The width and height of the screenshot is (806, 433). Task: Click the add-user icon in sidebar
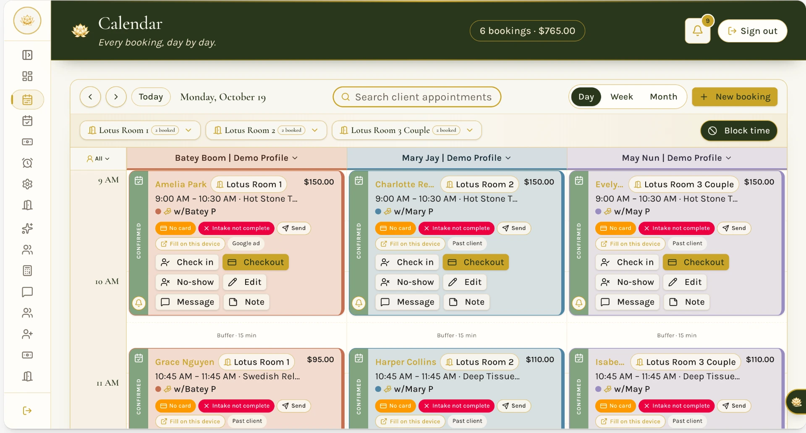pyautogui.click(x=27, y=334)
